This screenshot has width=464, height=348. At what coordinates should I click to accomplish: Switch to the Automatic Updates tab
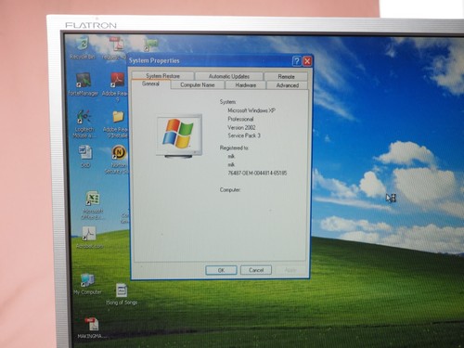pyautogui.click(x=229, y=76)
